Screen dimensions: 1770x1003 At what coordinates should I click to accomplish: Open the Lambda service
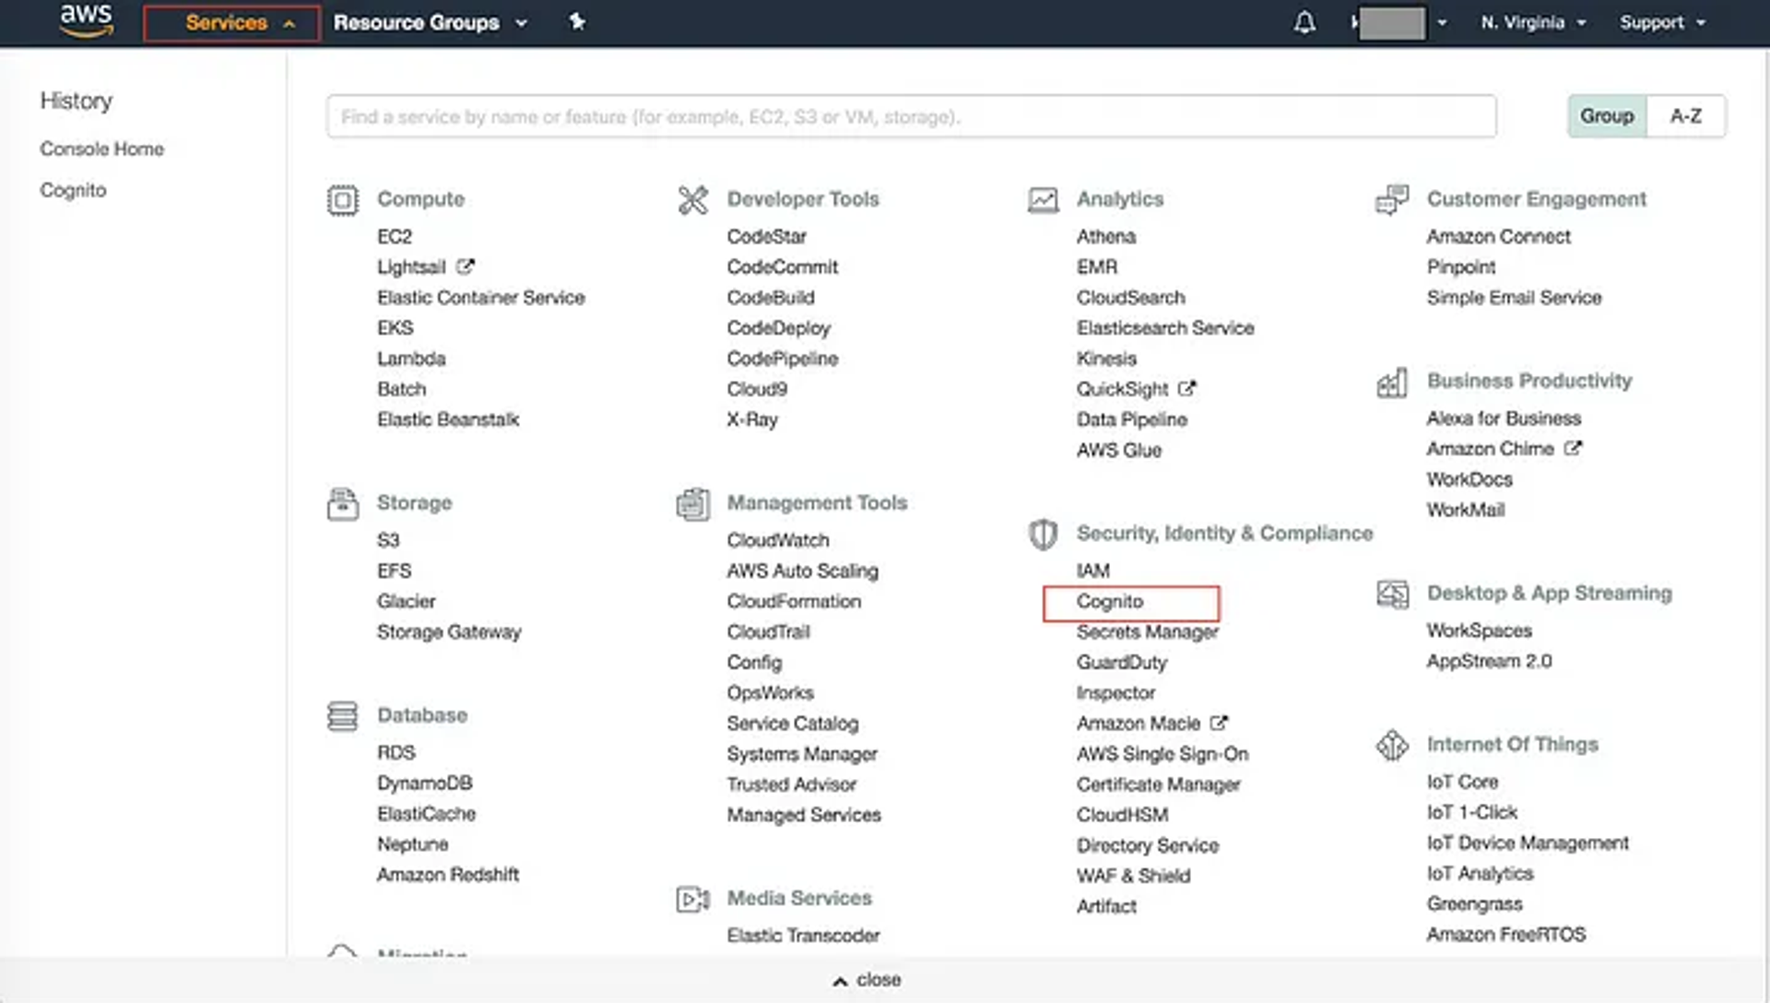tap(411, 359)
